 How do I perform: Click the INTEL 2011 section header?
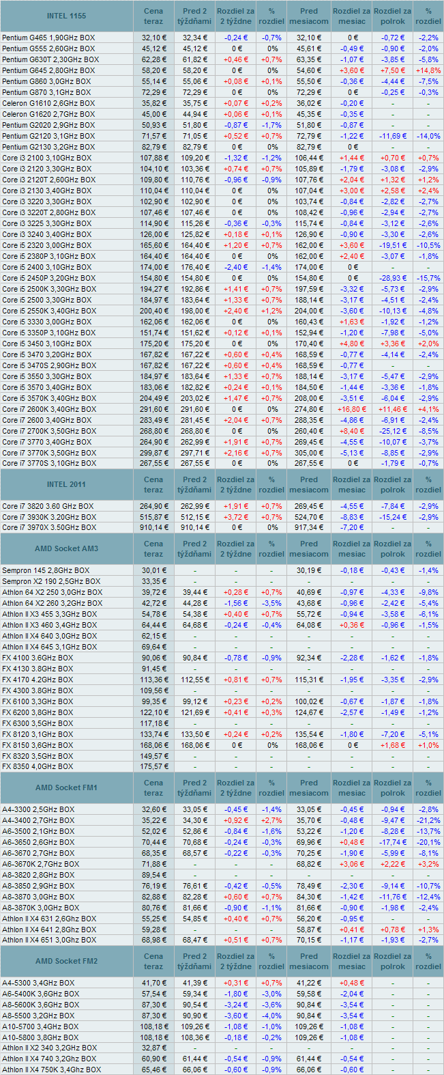[66, 484]
